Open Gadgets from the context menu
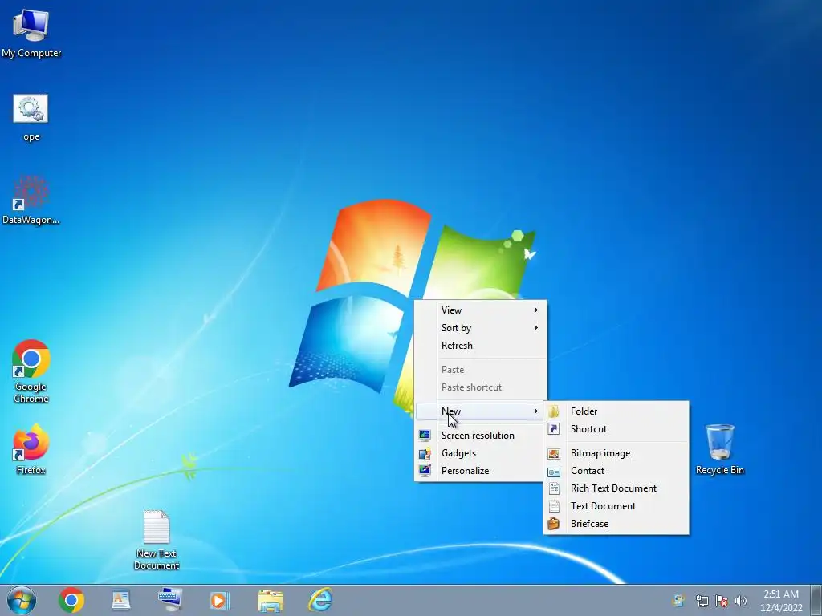The height and width of the screenshot is (616, 822). [481, 453]
